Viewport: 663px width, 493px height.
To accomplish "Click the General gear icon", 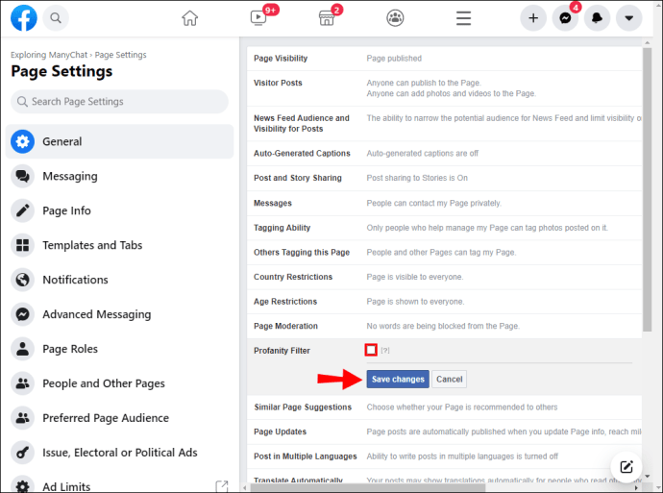I will (x=22, y=141).
